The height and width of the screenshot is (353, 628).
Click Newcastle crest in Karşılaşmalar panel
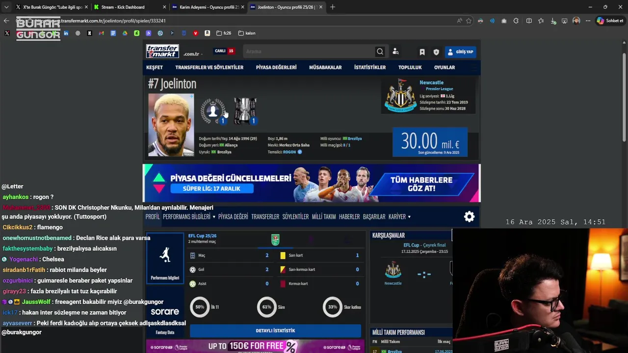pos(393,271)
